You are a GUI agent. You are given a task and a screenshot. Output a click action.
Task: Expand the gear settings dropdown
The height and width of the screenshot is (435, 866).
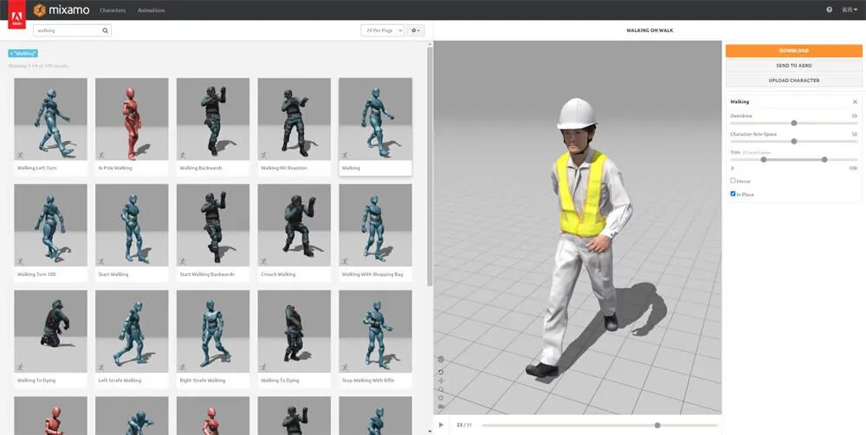[416, 30]
